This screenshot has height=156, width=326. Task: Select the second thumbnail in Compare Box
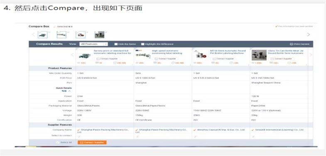[61, 35]
